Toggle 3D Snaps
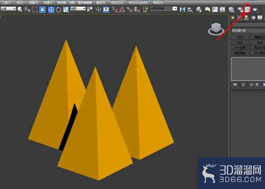Screen dimensions: 265x189 click(115, 9)
